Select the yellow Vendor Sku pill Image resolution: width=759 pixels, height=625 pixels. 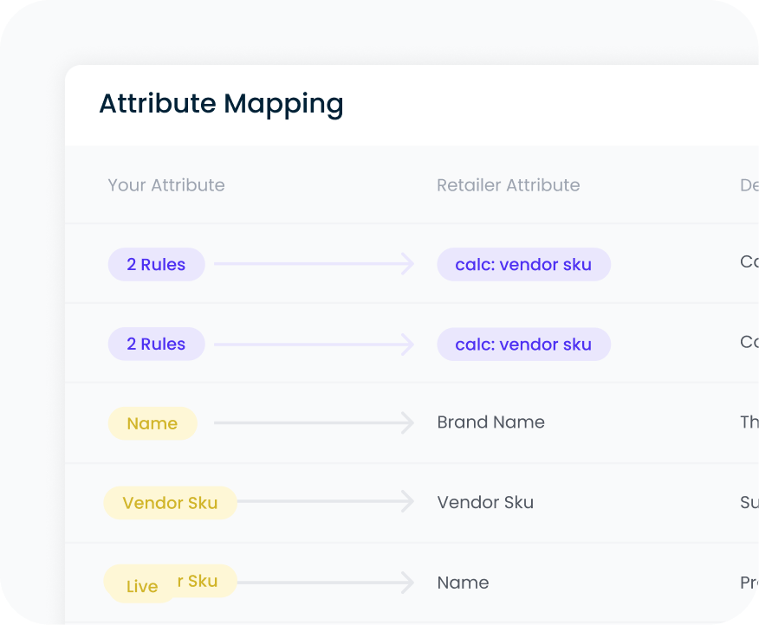[x=170, y=502]
